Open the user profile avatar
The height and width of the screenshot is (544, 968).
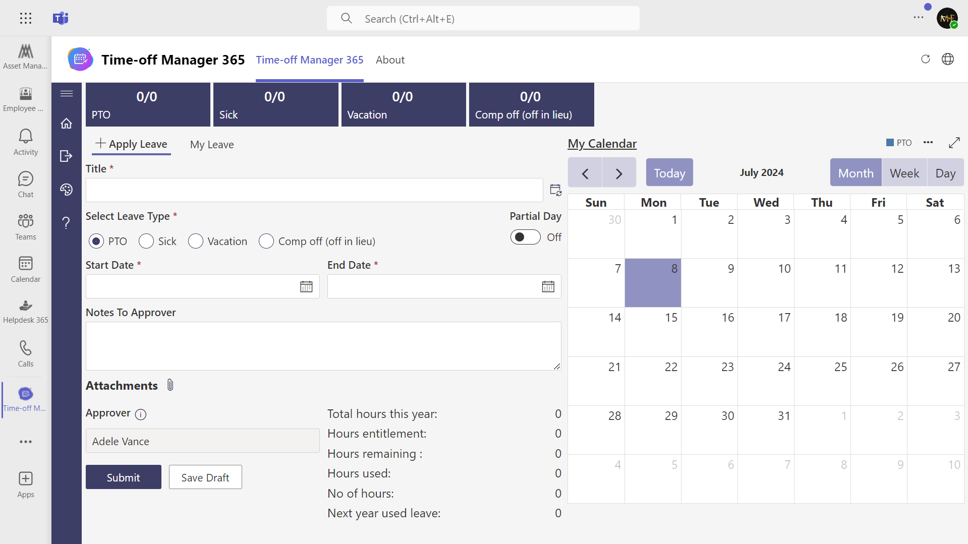(947, 18)
